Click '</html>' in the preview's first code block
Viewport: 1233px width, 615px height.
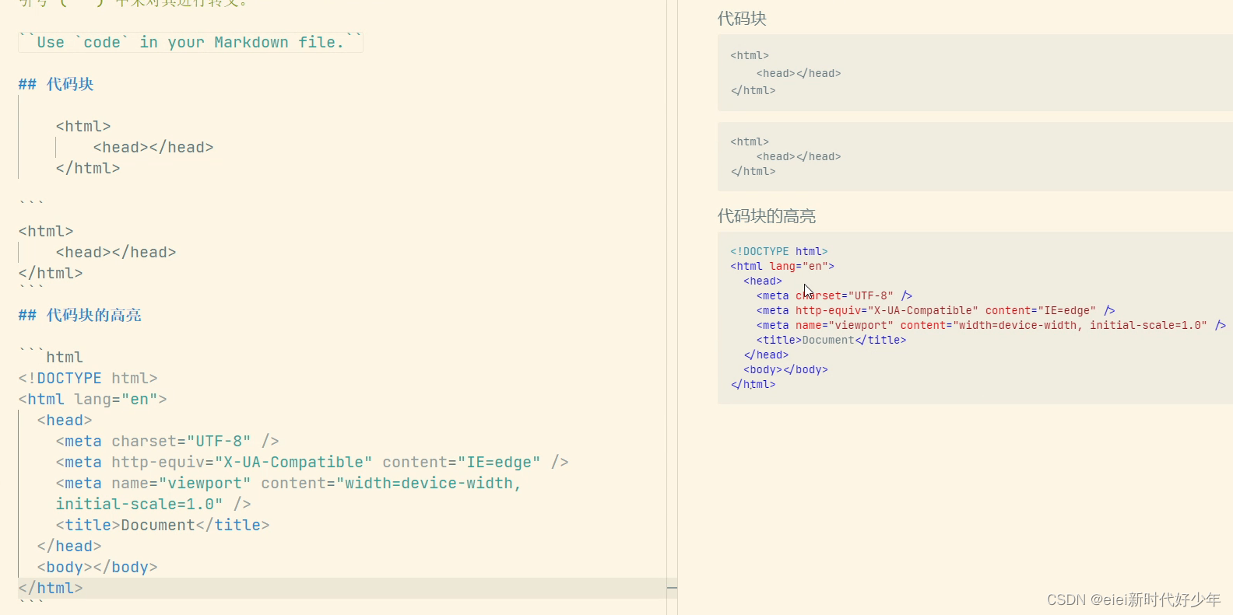tap(753, 90)
